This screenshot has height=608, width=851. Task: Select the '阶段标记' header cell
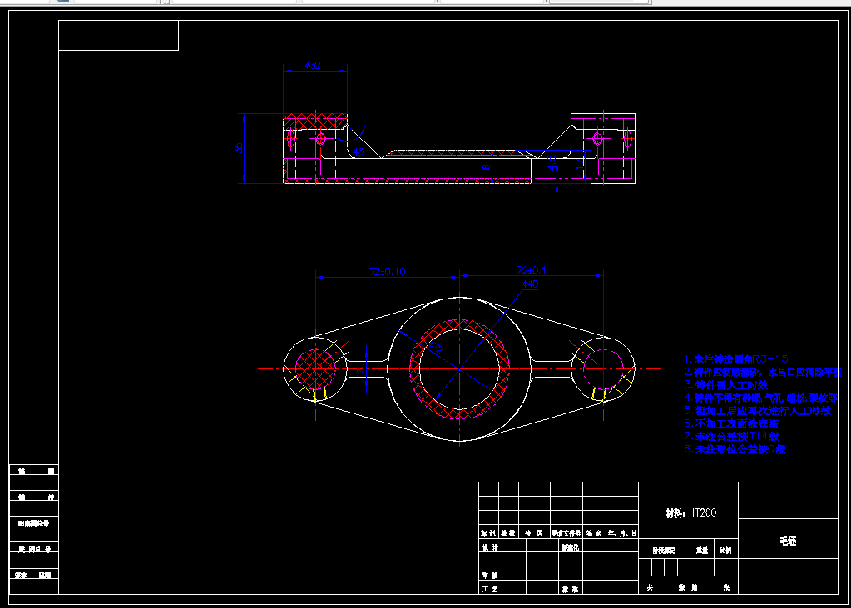(664, 551)
